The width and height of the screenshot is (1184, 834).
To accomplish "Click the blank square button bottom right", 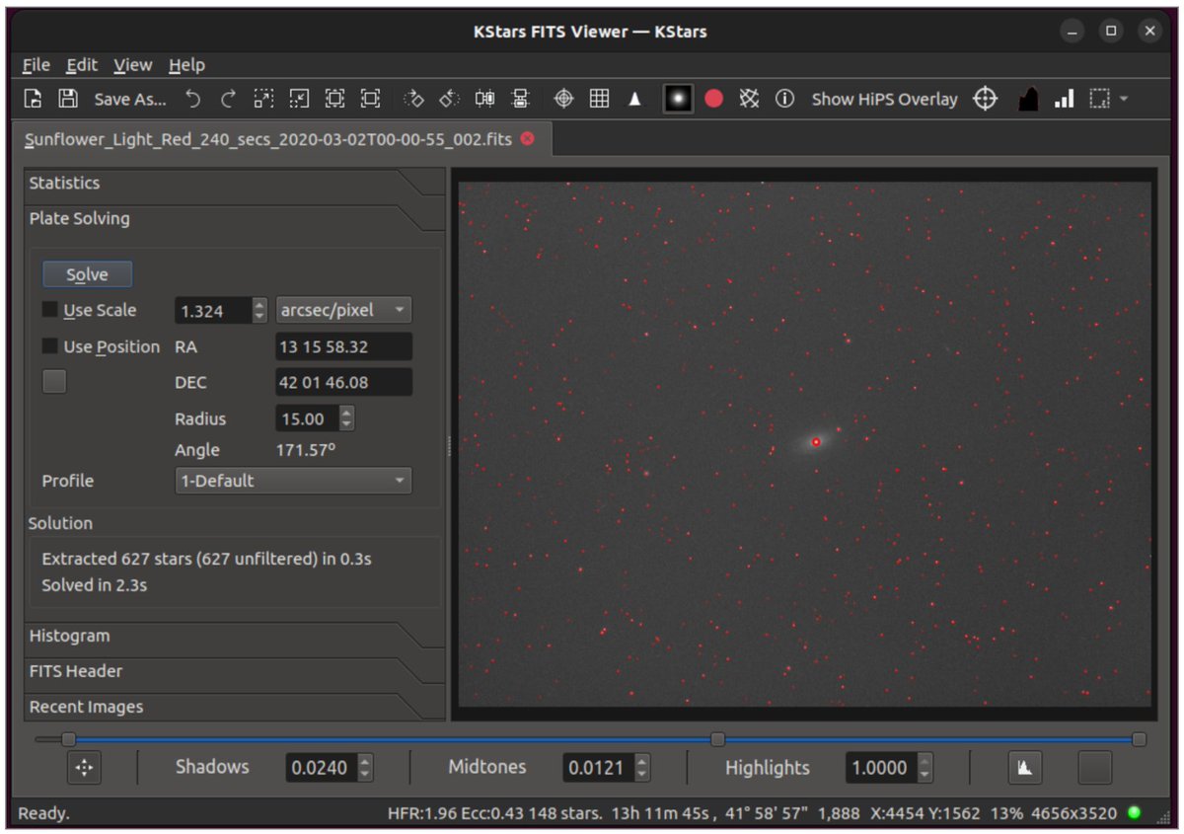I will coord(1095,767).
